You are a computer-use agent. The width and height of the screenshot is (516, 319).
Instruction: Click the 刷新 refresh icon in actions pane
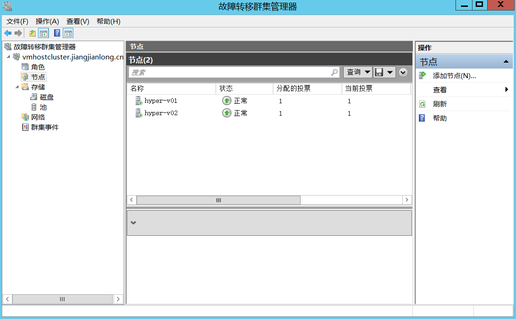[x=422, y=104]
